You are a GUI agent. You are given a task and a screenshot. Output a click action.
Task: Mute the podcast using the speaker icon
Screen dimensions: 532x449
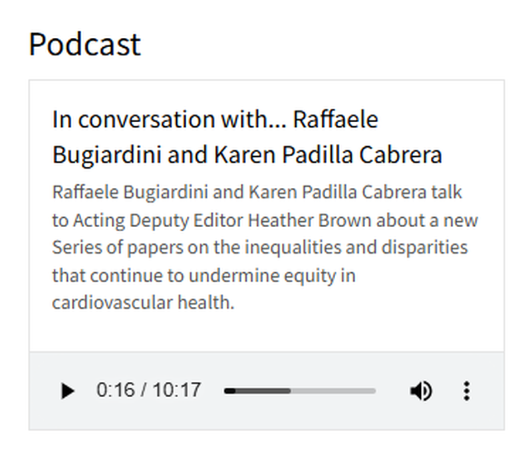[420, 391]
